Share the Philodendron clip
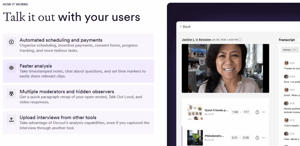 [257, 138]
